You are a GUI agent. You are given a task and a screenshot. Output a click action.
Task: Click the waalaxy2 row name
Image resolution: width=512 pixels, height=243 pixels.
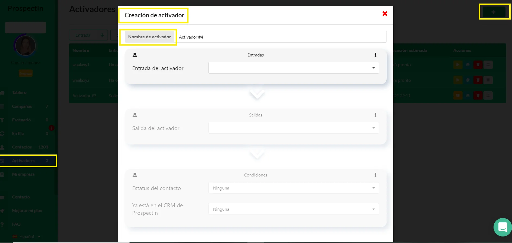point(81,80)
